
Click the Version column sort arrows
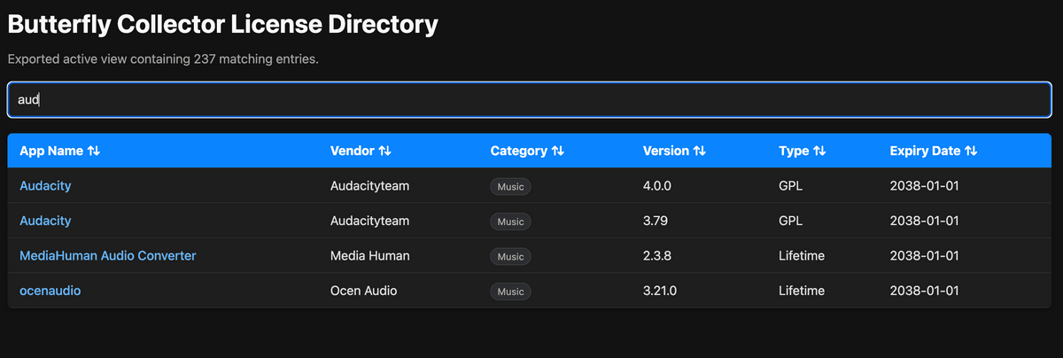coord(699,151)
